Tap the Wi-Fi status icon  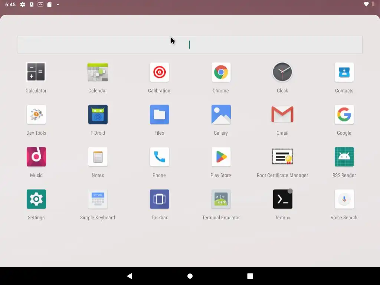click(x=366, y=4)
